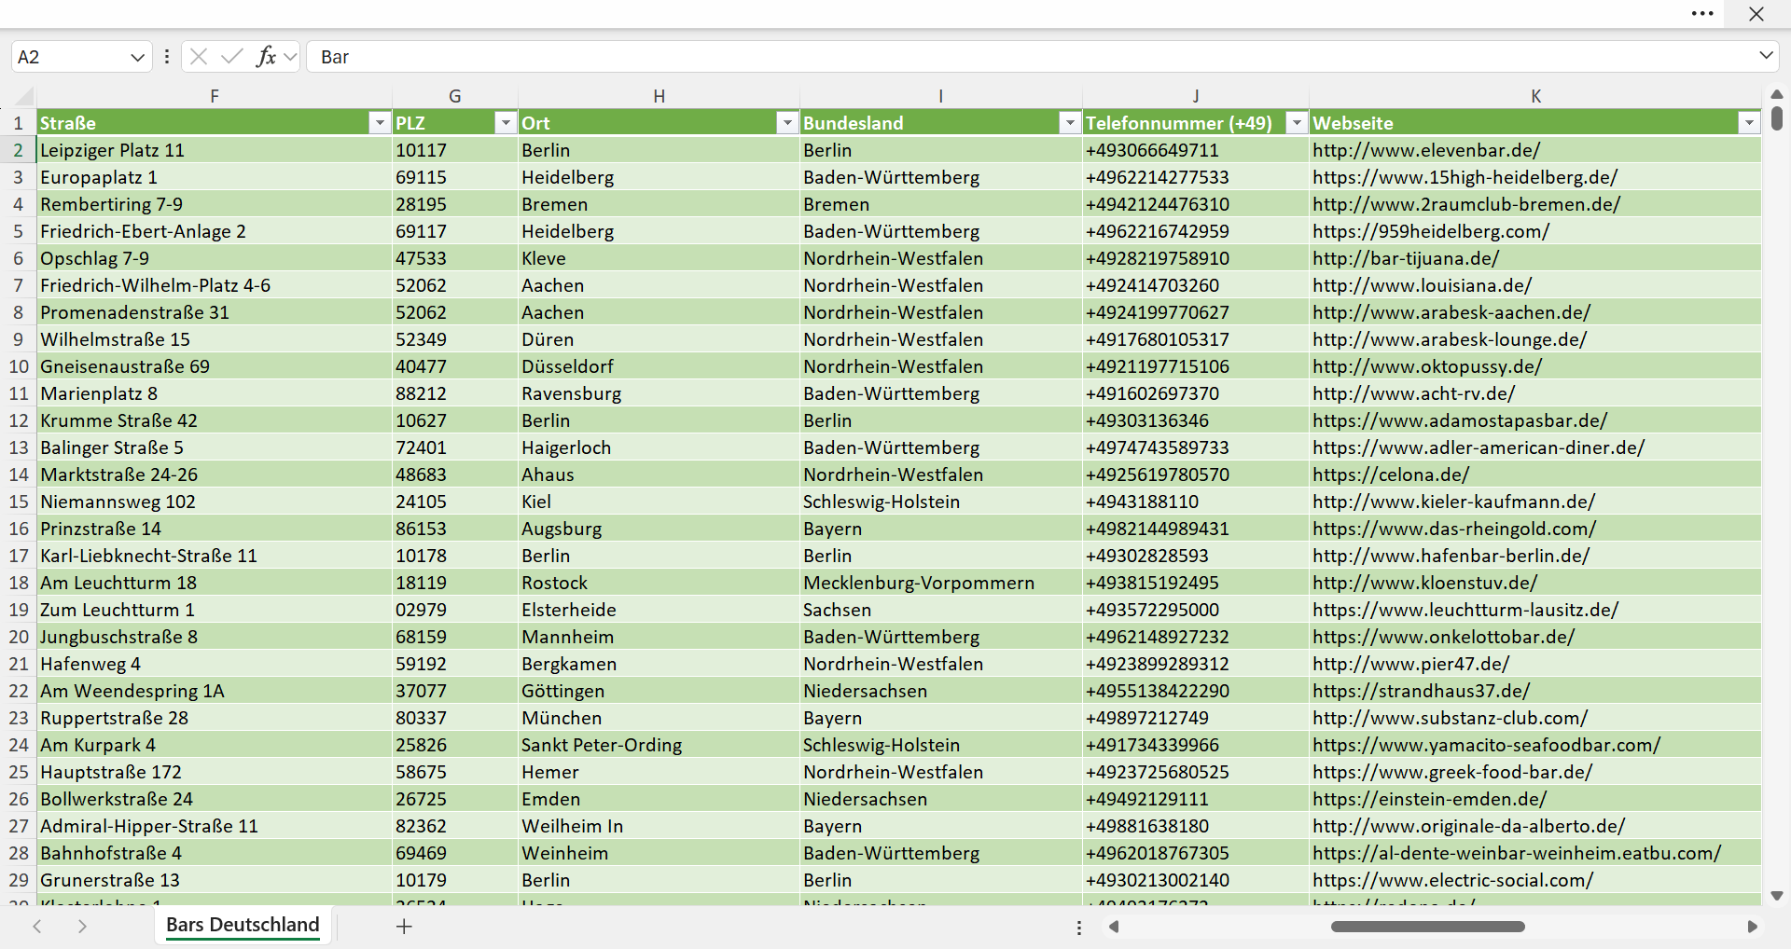
Task: Expand the formula bar chevron
Action: (1766, 56)
